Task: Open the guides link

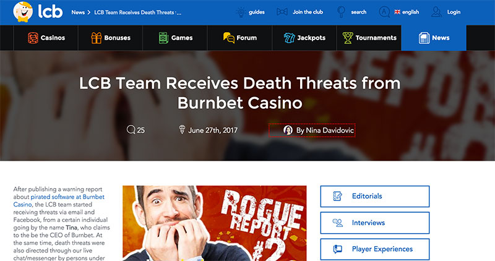Action: (257, 12)
